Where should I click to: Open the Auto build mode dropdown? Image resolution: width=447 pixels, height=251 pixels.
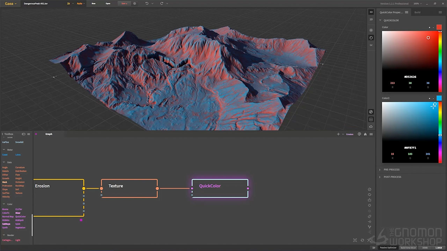(81, 3)
